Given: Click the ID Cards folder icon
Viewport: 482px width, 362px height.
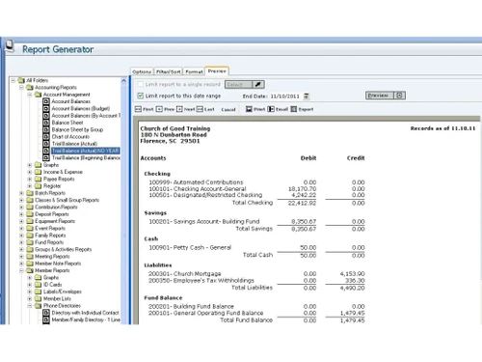Looking at the screenshot, I should click(39, 285).
